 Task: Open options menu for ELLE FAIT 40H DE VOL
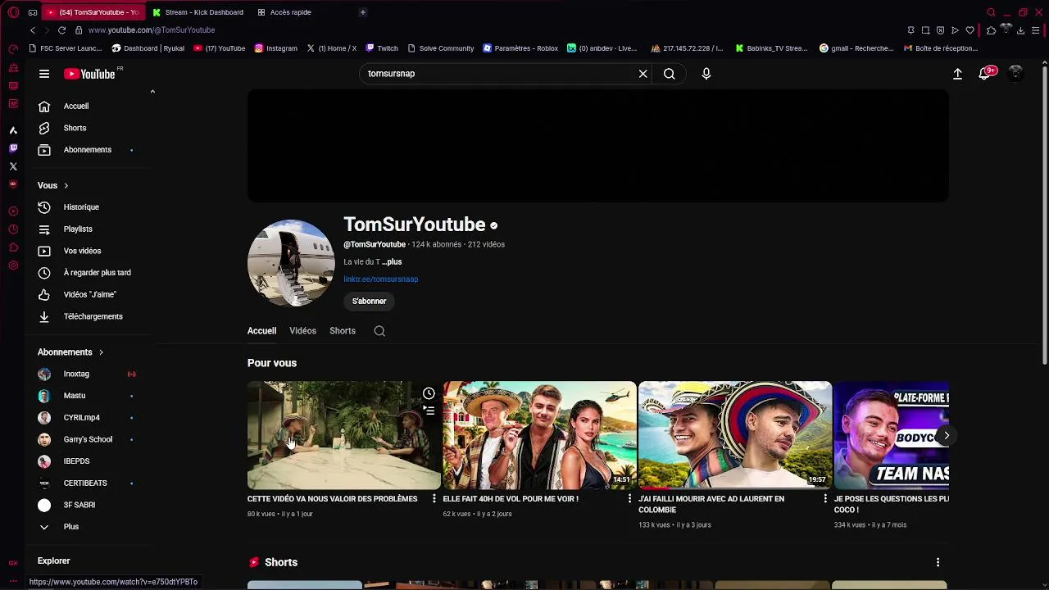629,499
